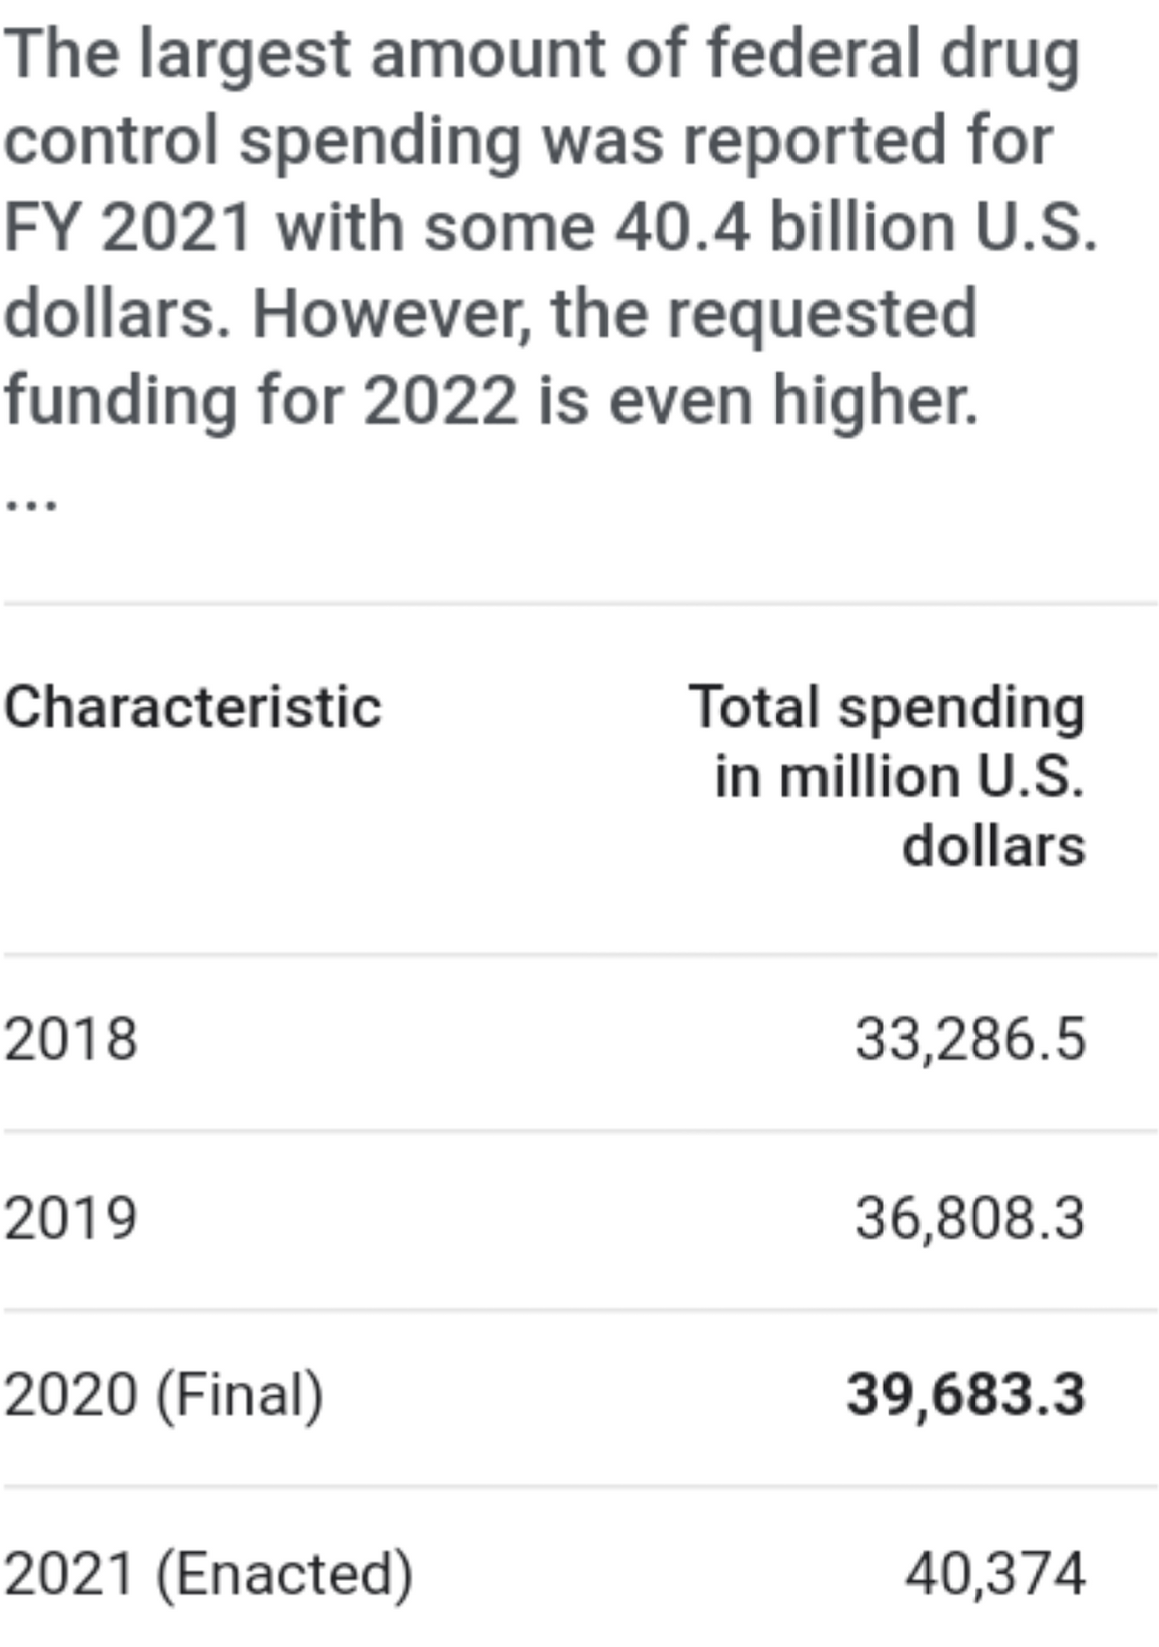Select the 2021 (Enacted) row label

pos(208,1574)
